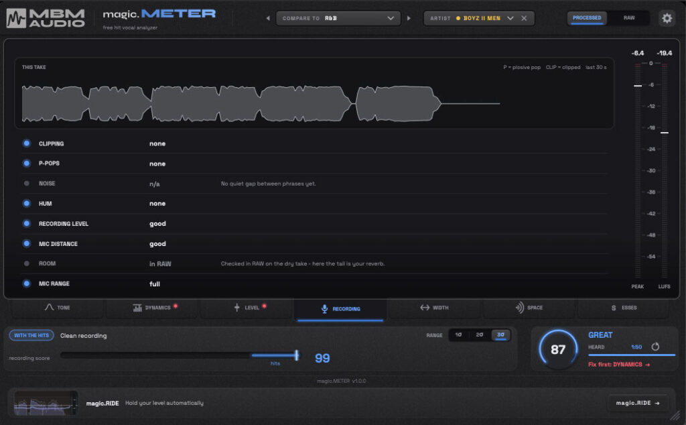The image size is (686, 425).
Task: Click the resize grip at window corner
Action: coord(675,415)
